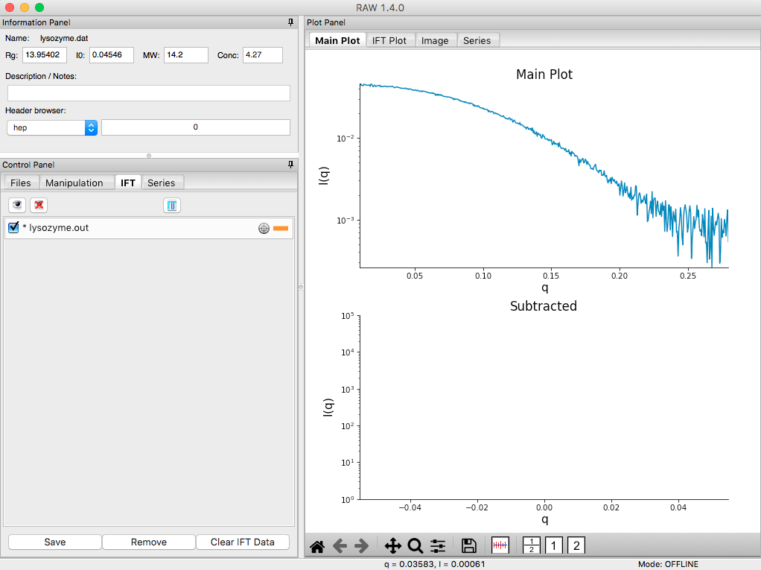Open the Header browser hep dropdown
The height and width of the screenshot is (570, 761).
click(52, 127)
